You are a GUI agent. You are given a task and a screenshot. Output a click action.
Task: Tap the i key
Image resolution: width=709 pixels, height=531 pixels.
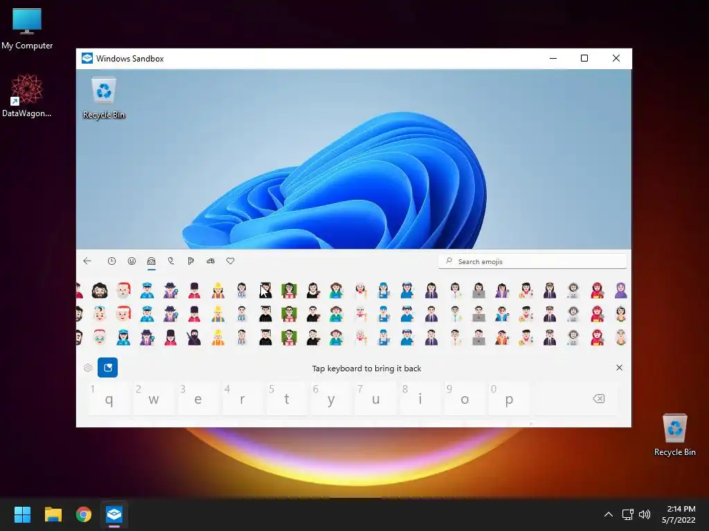pyautogui.click(x=420, y=399)
